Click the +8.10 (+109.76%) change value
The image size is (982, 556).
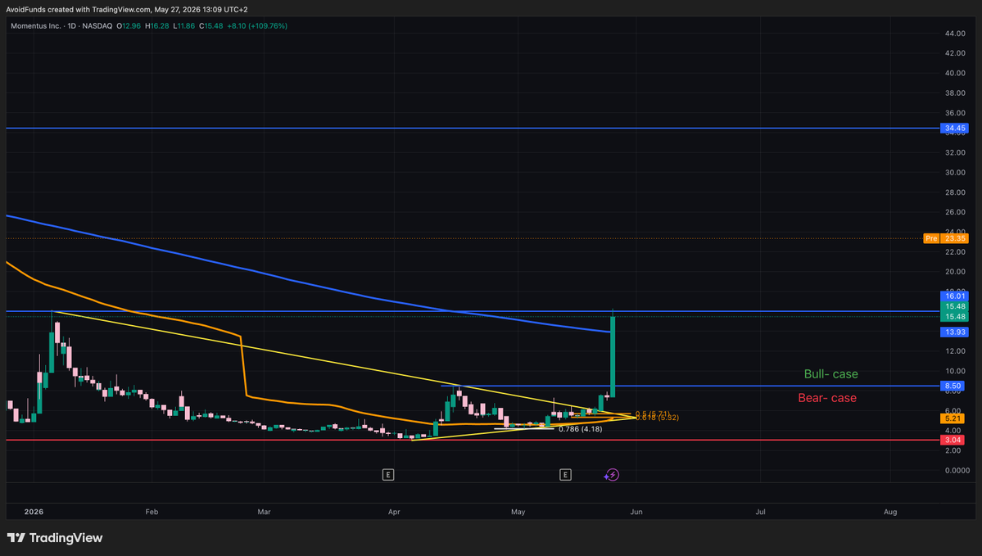(257, 25)
